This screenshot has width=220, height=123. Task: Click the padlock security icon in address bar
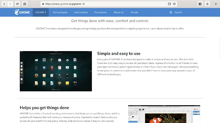click(43, 4)
